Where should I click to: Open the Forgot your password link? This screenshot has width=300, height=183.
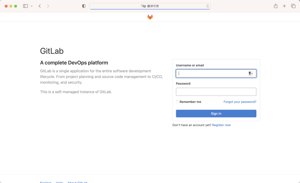(240, 102)
